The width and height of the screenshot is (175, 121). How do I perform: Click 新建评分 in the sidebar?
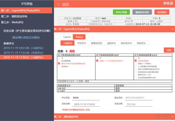[10, 43]
